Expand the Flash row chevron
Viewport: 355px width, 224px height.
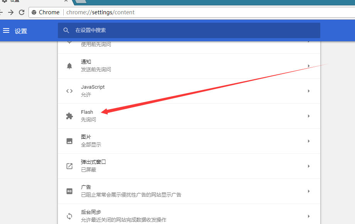coord(309,116)
